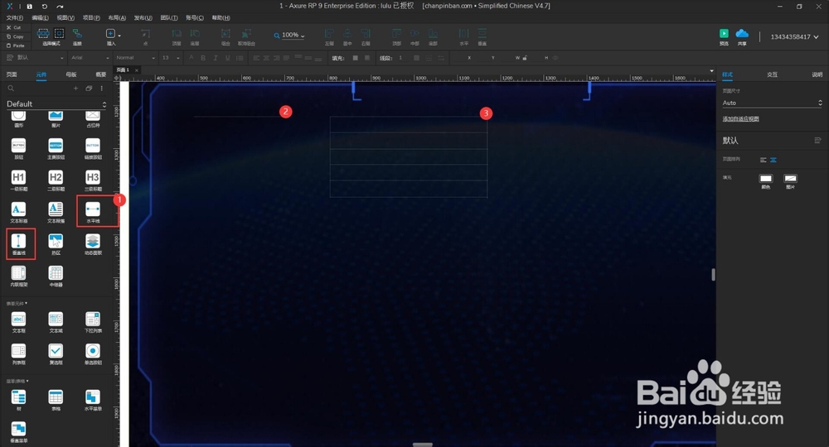Toggle center page alignment in style panel

(773, 160)
